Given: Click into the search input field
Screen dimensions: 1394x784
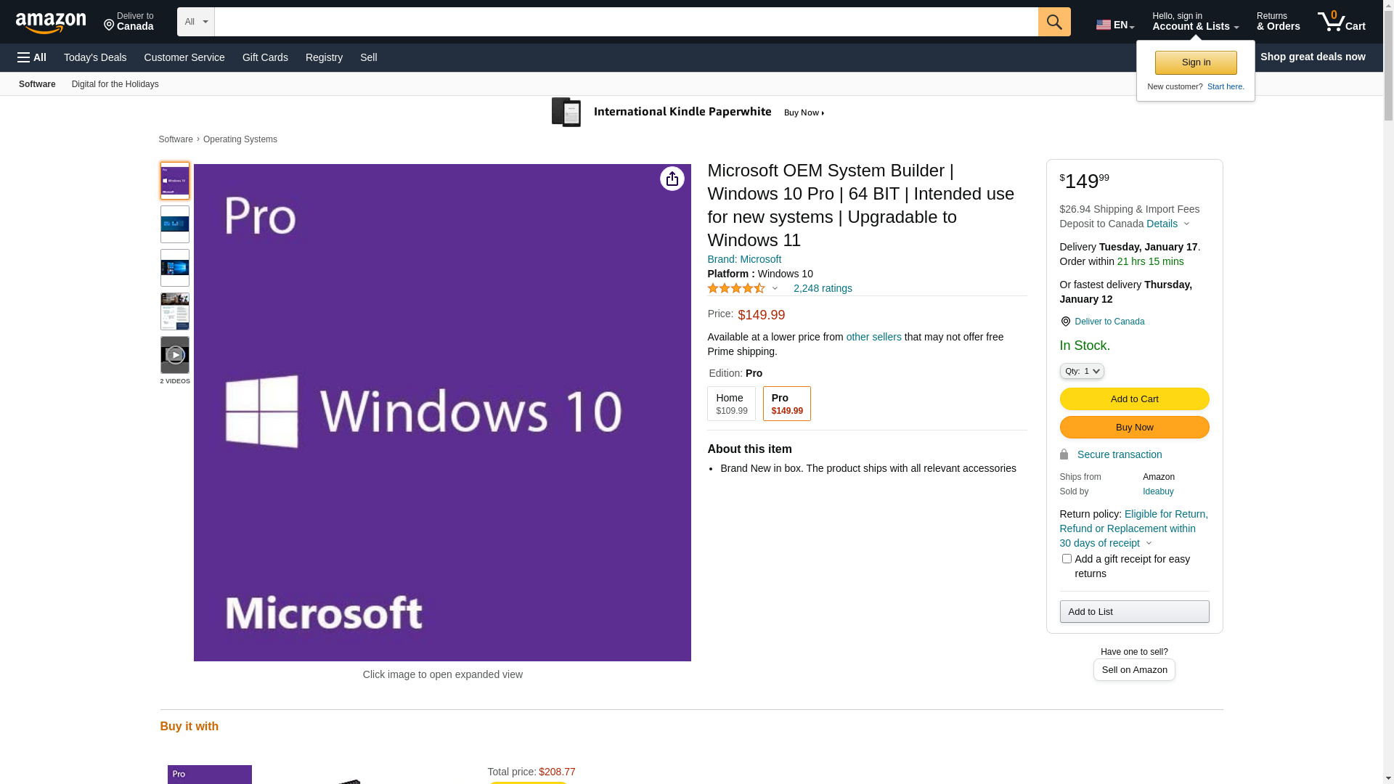Looking at the screenshot, I should point(625,22).
